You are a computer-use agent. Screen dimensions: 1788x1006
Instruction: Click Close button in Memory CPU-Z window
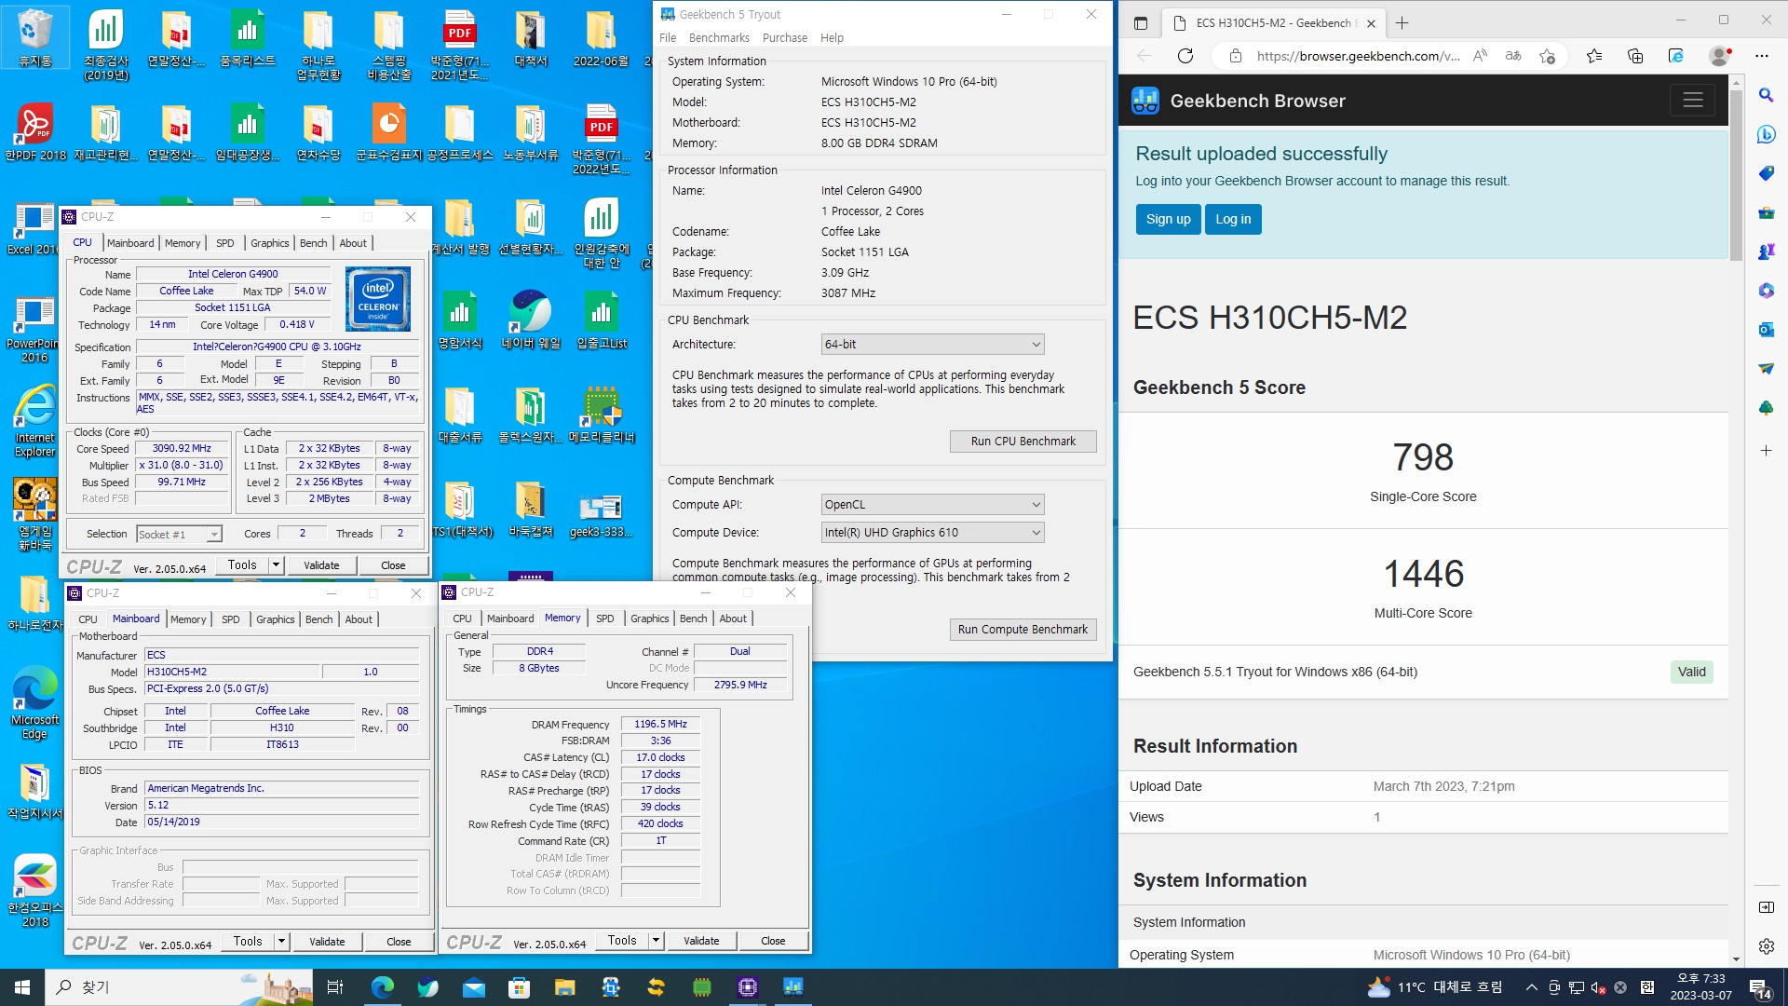point(773,941)
